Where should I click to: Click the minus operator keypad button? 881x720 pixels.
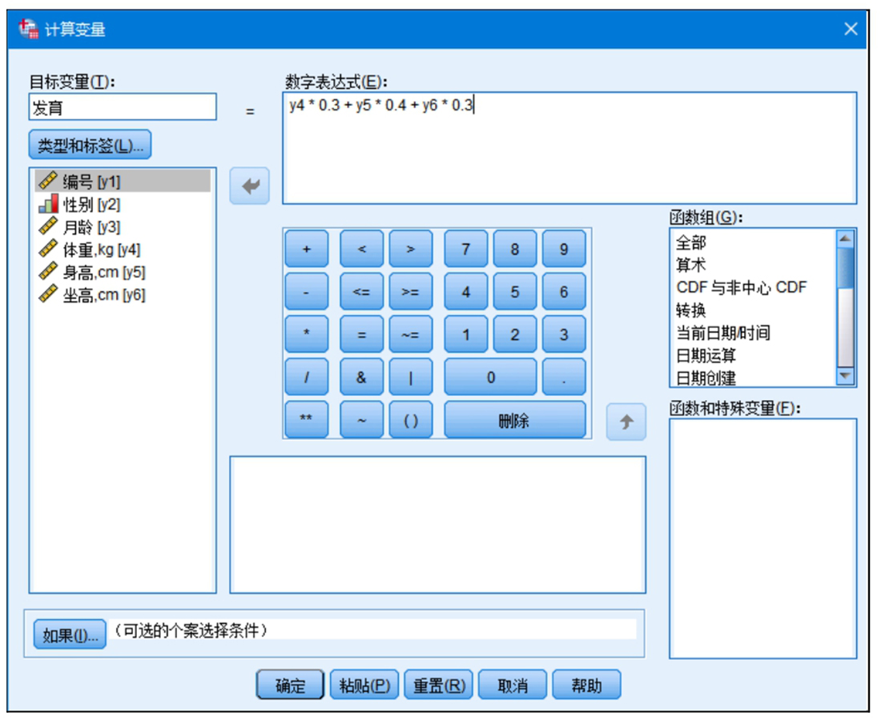(306, 291)
